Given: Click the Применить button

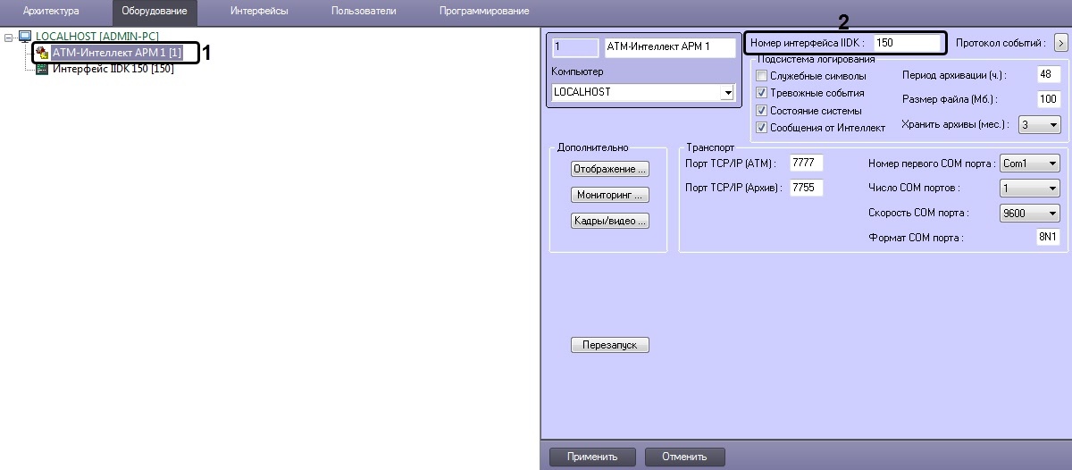Looking at the screenshot, I should click(592, 457).
